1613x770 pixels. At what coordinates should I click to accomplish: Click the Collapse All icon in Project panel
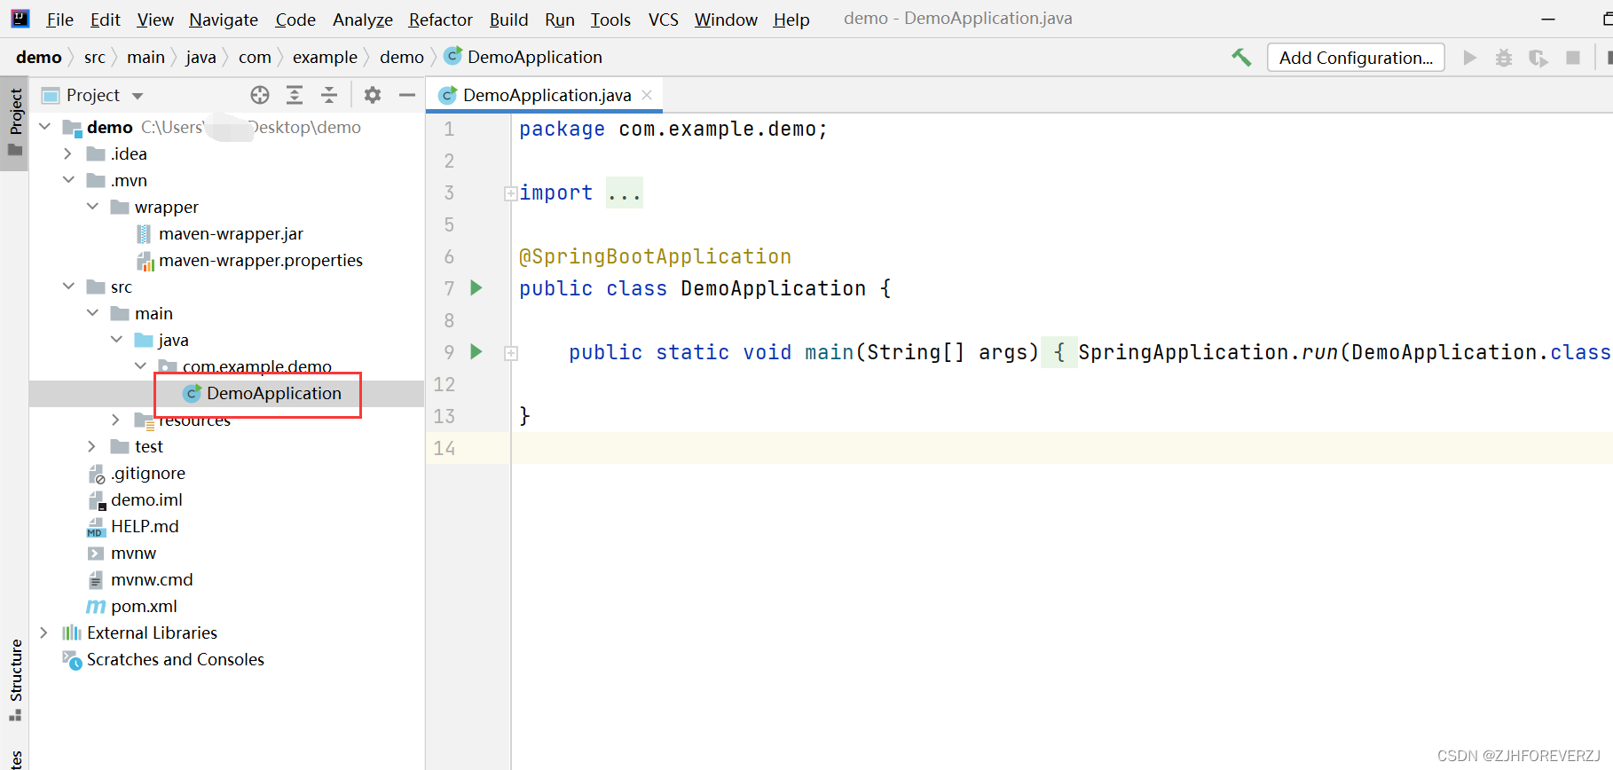(x=329, y=95)
